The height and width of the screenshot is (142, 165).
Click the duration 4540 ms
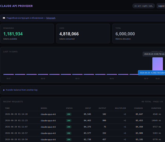point(157,114)
